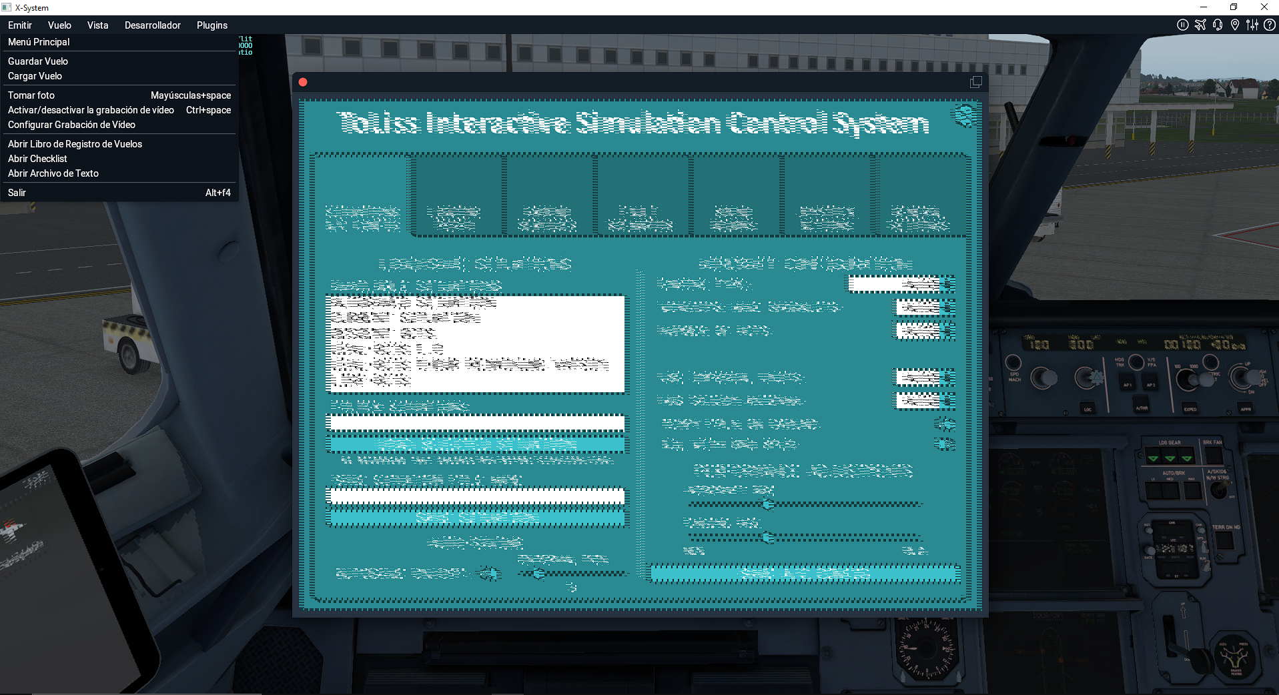Open the Plugins menu
The height and width of the screenshot is (695, 1279).
click(x=212, y=25)
